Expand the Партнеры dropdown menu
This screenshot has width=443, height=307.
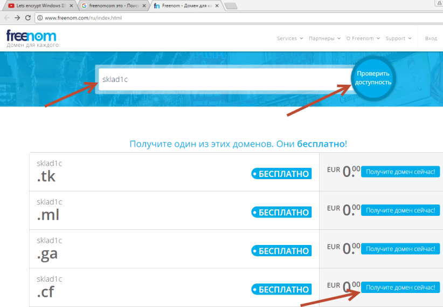pos(324,38)
